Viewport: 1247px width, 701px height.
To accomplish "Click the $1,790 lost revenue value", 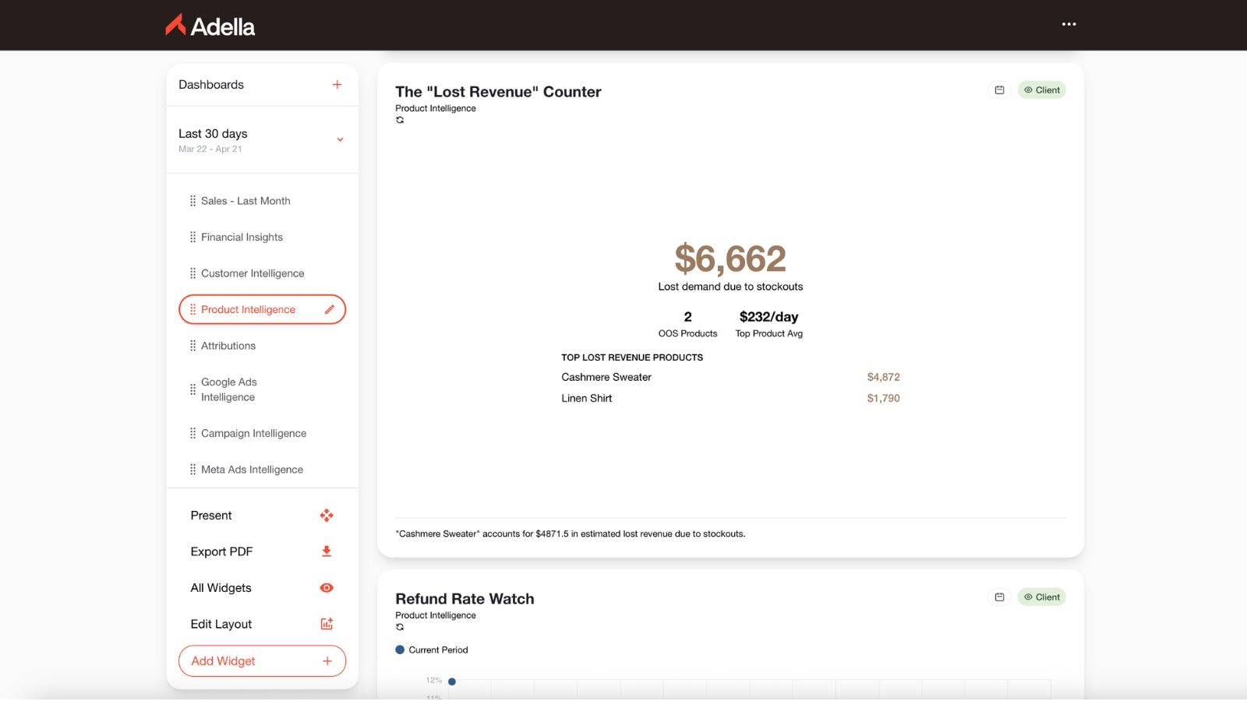I will tap(883, 399).
